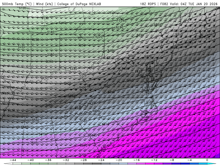Click the -44 color scale label

tap(13, 160)
